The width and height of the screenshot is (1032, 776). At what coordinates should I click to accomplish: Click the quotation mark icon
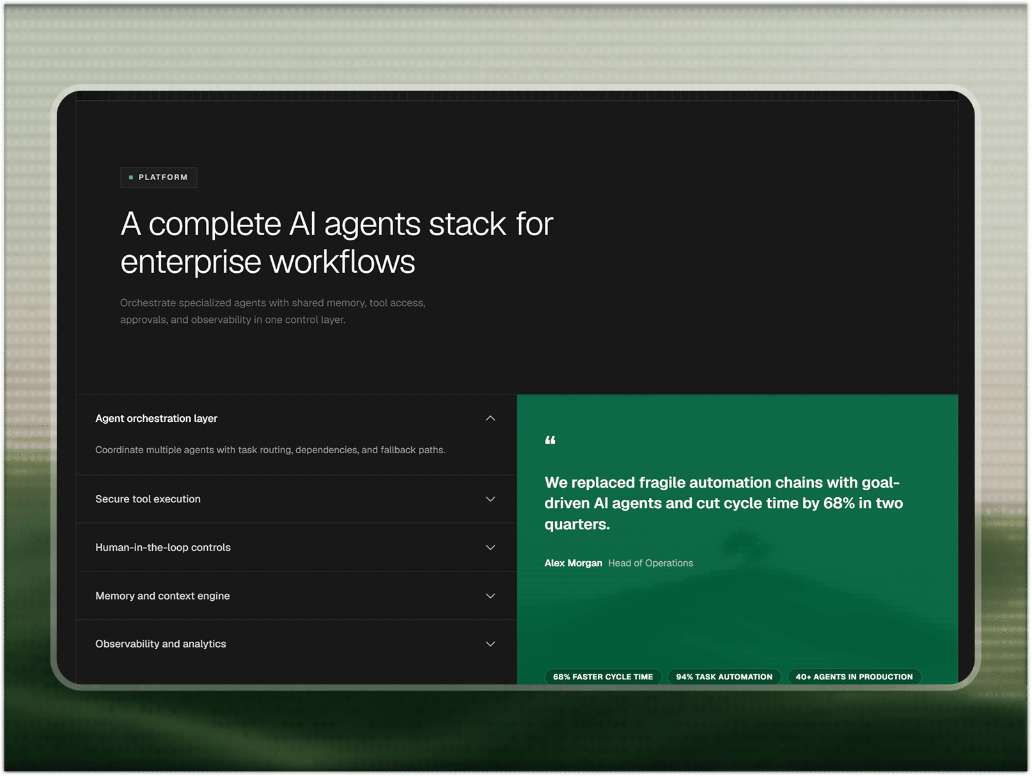coord(550,440)
